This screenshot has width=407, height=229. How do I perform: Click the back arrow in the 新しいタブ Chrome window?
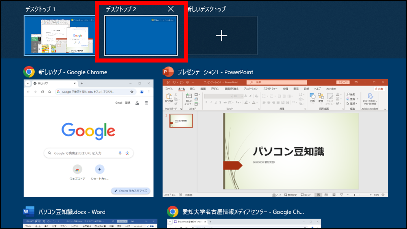pos(28,92)
